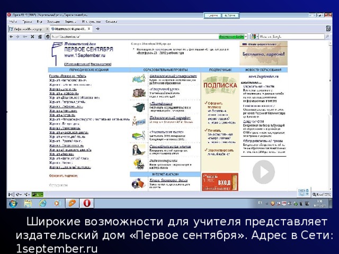Click the Оформить подписку link
The height and width of the screenshot is (254, 339).
point(64,176)
